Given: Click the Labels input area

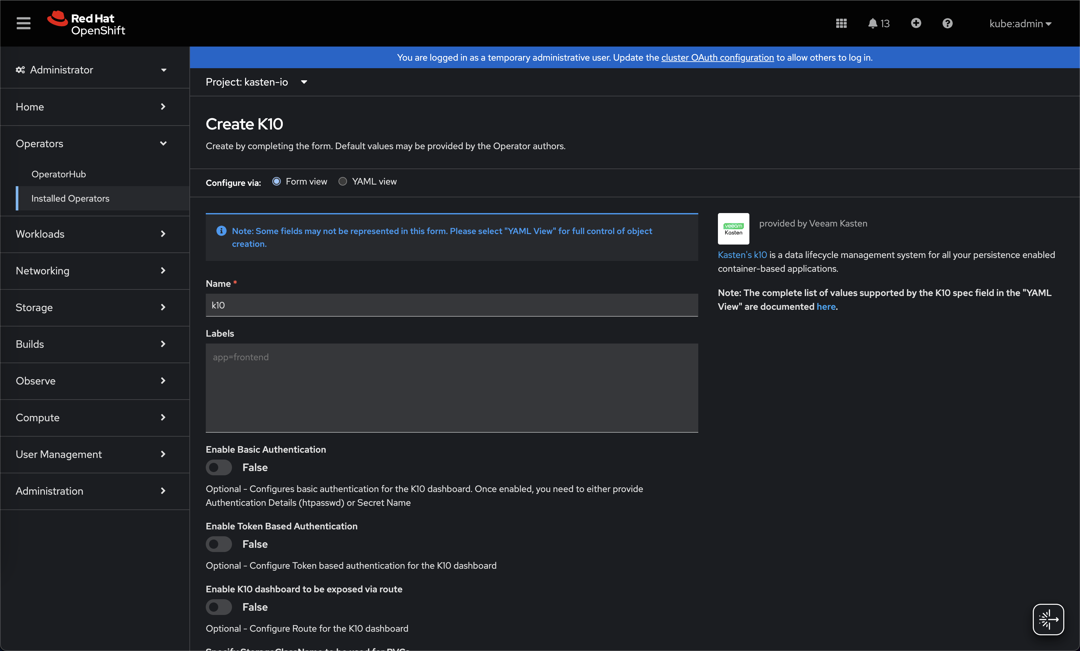Looking at the screenshot, I should click(452, 387).
